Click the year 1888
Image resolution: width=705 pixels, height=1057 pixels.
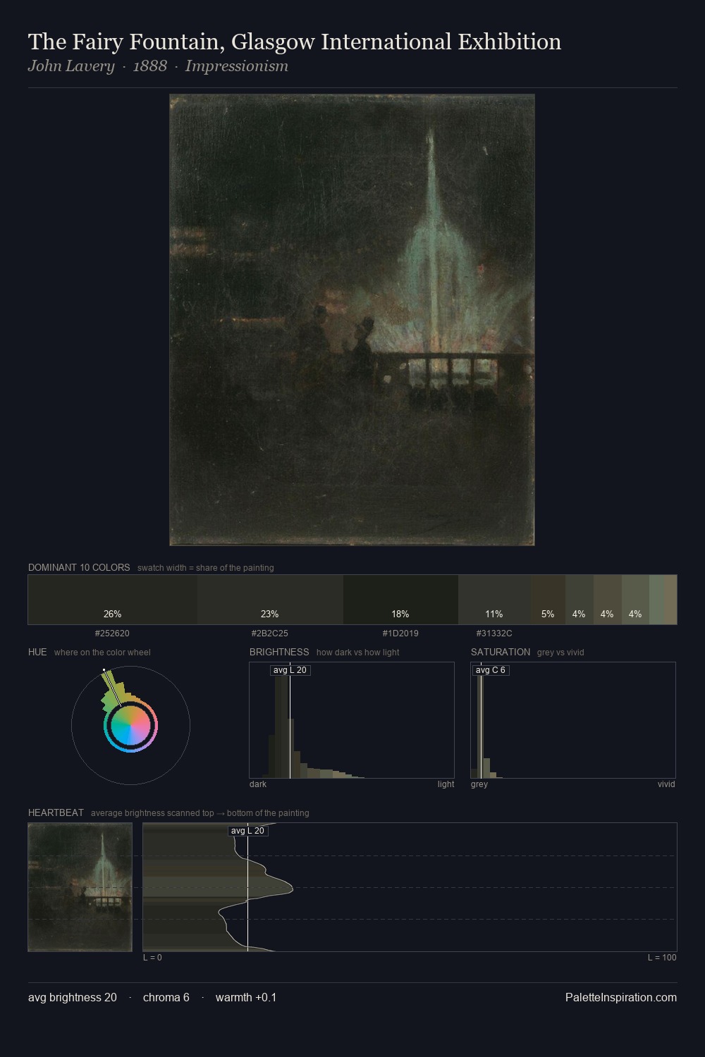[x=150, y=66]
